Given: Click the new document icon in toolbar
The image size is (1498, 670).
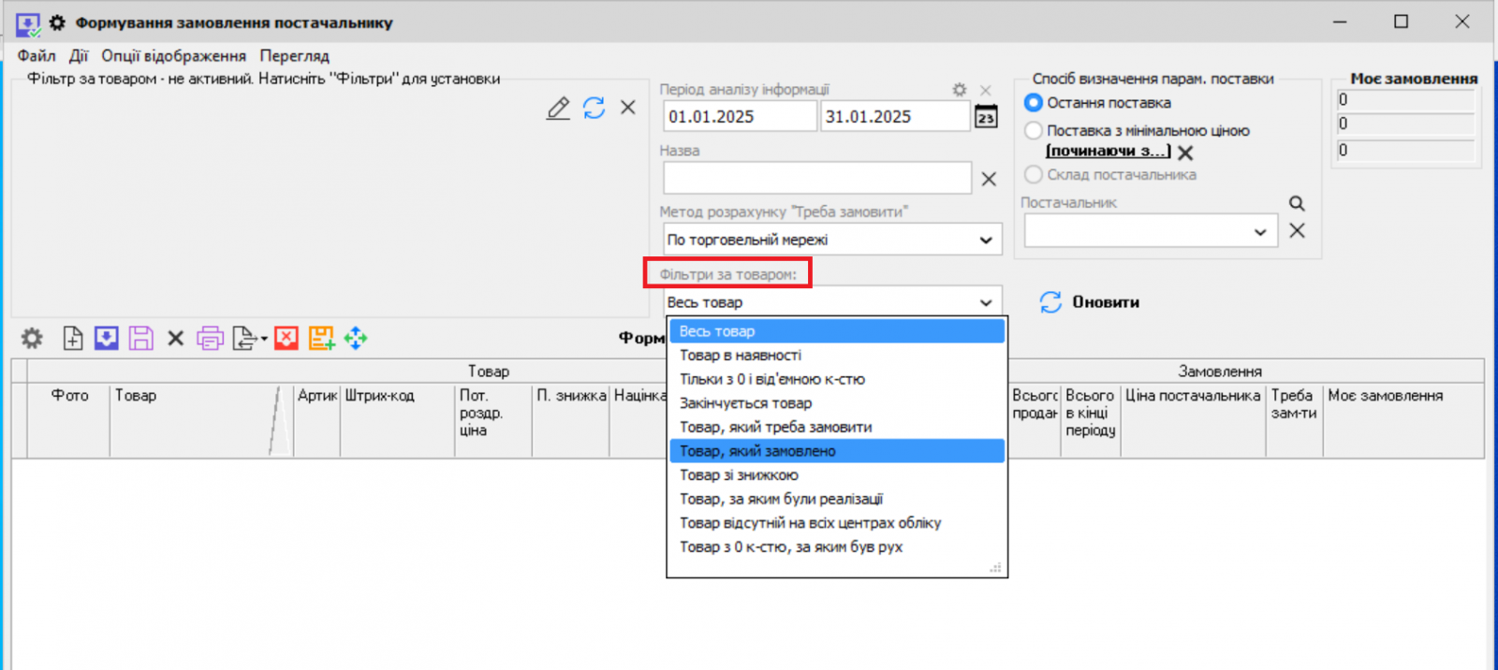Looking at the screenshot, I should 73,339.
